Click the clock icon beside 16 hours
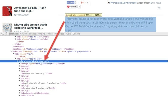The height and width of the screenshot is (96, 168). coord(152,3)
